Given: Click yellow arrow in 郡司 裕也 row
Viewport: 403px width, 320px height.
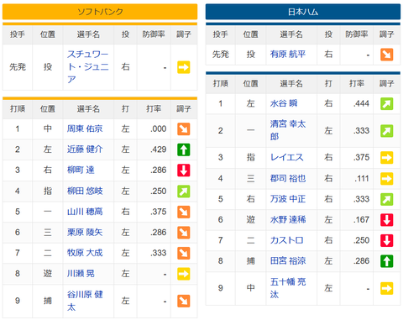Looking at the screenshot, I should click(387, 179).
